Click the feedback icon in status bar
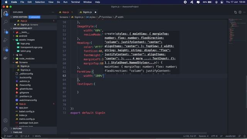247x139 pixels. pos(240,136)
